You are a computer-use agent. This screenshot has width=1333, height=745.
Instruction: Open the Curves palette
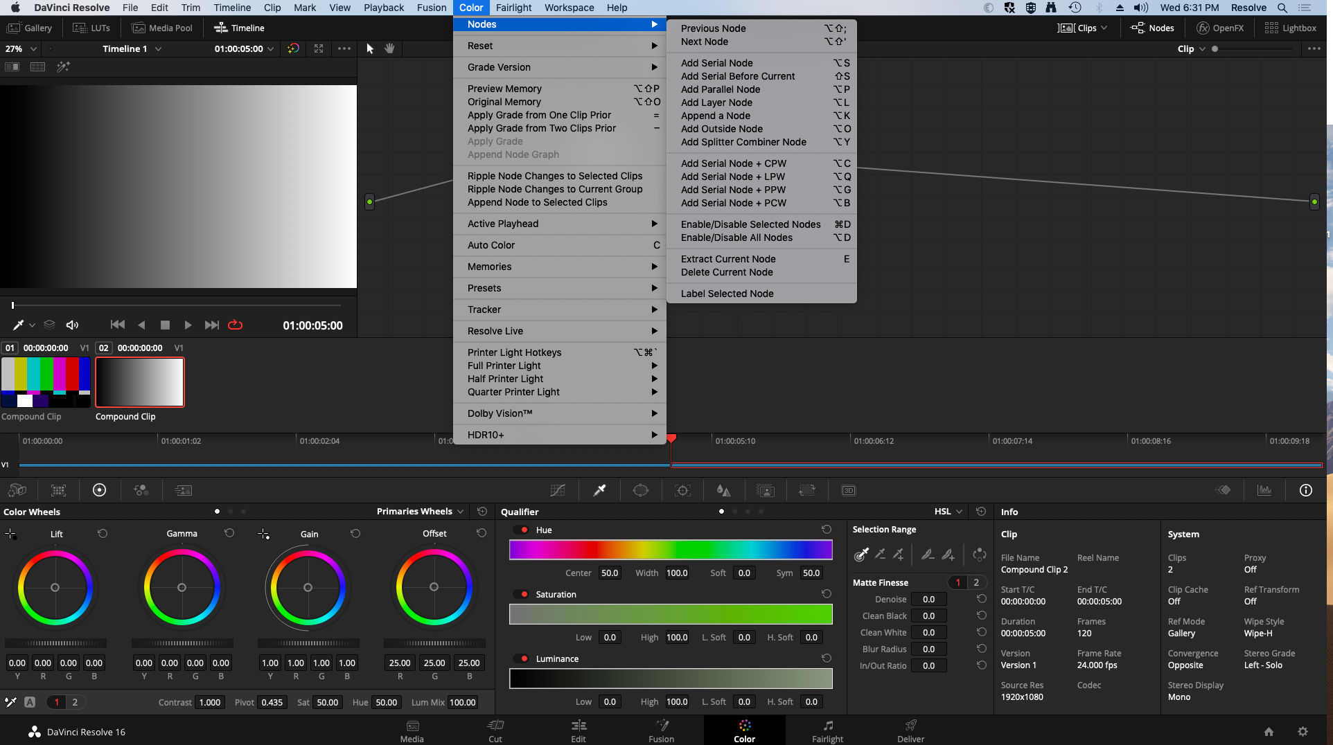[x=558, y=490]
